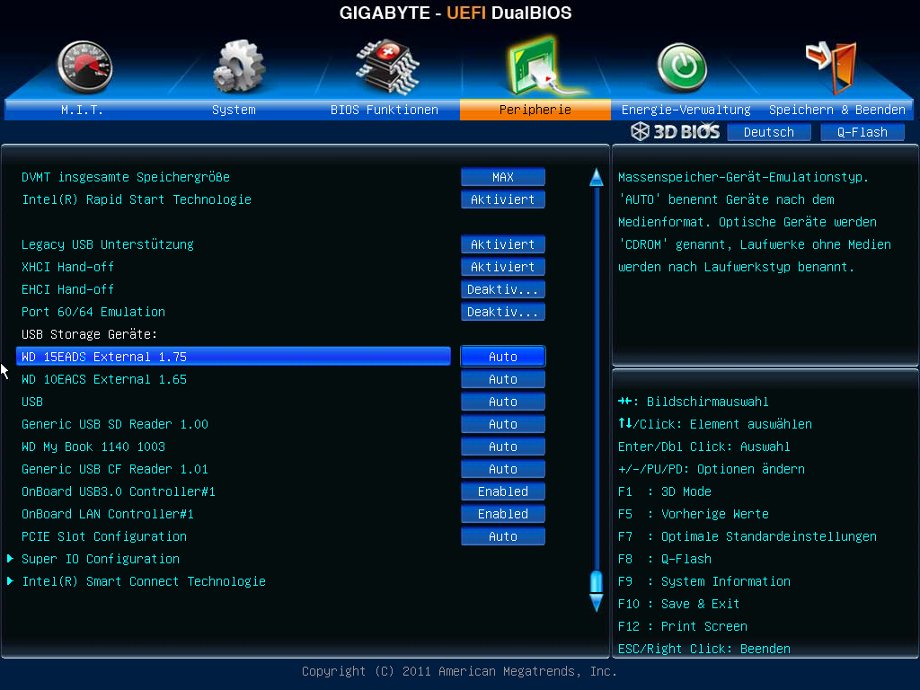Open the Energie-Verwaltung power icon
This screenshot has height=690, width=920.
tap(682, 68)
